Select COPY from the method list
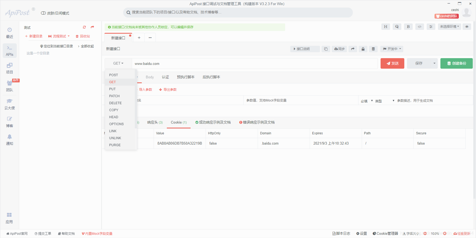This screenshot has width=476, height=238. coord(120,110)
